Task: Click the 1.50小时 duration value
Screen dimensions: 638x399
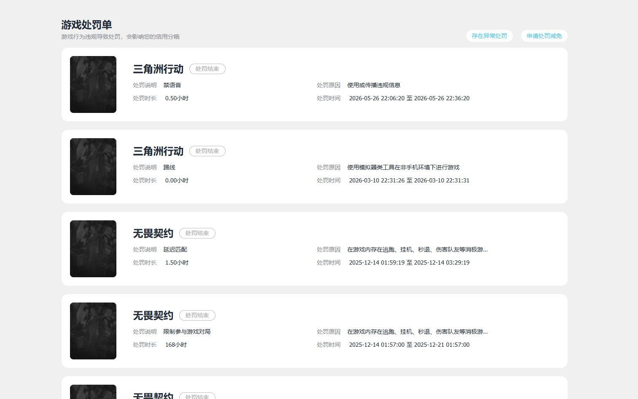Action: [x=177, y=262]
